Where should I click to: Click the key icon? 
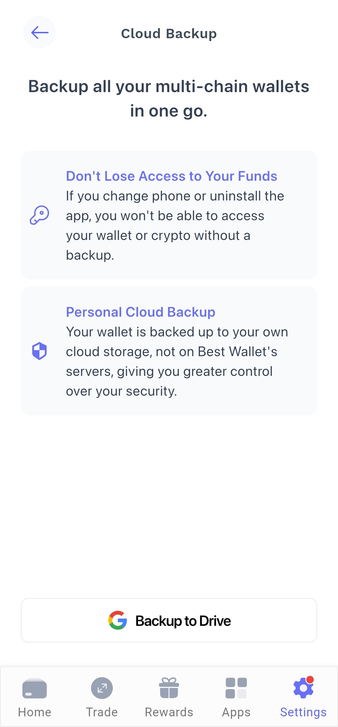pos(39,215)
